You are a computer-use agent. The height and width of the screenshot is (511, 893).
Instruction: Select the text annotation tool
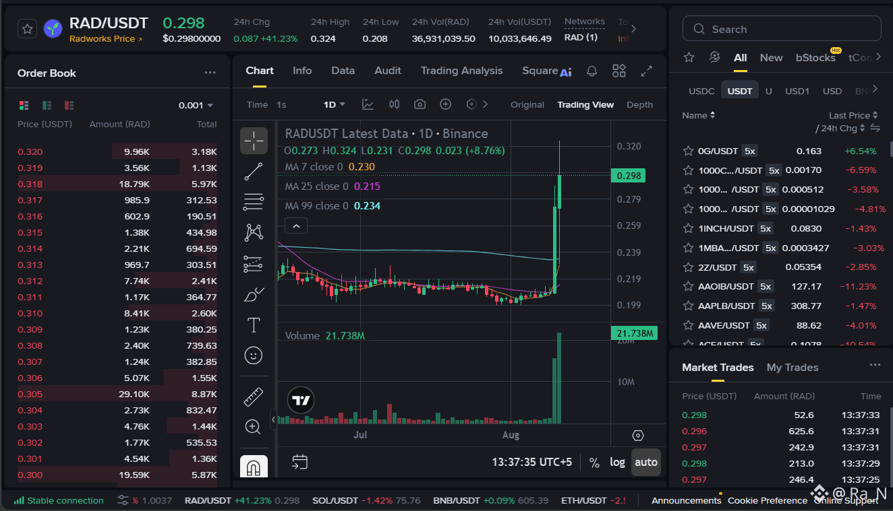click(x=254, y=325)
